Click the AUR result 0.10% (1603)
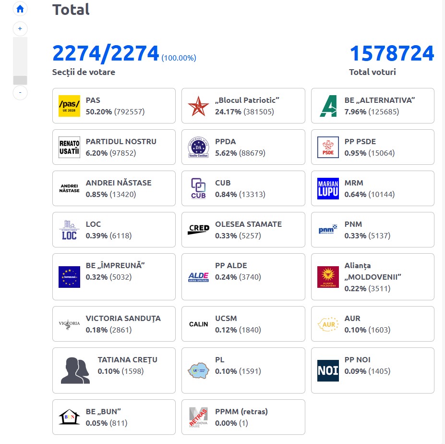445x444 pixels. [x=368, y=330]
